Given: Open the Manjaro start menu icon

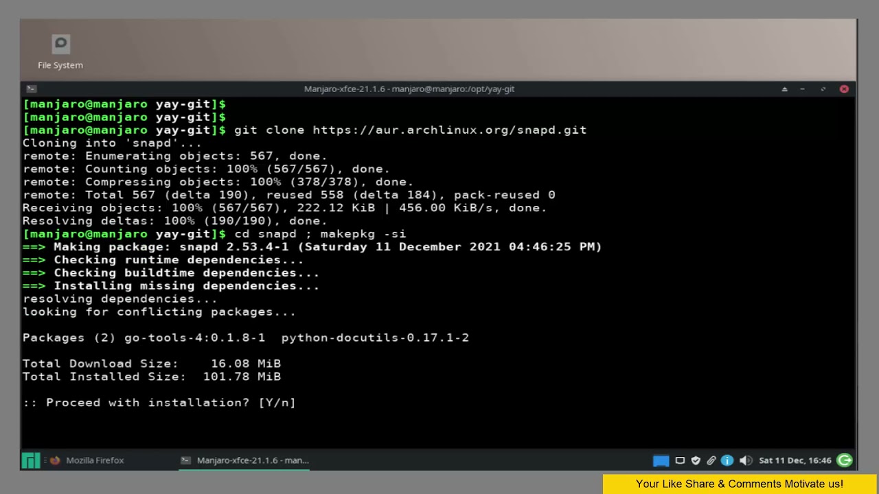Looking at the screenshot, I should click(x=31, y=460).
